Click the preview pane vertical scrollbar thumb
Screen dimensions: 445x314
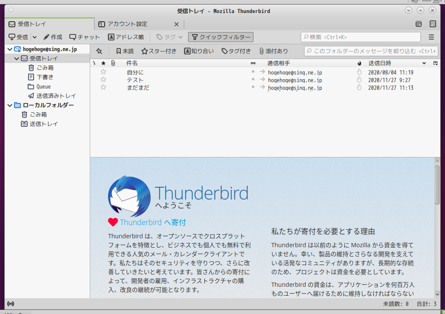pyautogui.click(x=437, y=185)
